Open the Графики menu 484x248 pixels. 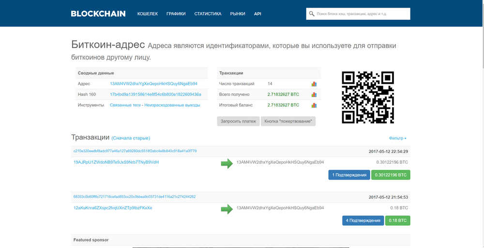[176, 14]
